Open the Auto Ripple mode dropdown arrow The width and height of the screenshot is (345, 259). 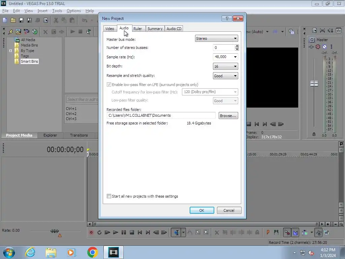pyautogui.click(x=312, y=232)
